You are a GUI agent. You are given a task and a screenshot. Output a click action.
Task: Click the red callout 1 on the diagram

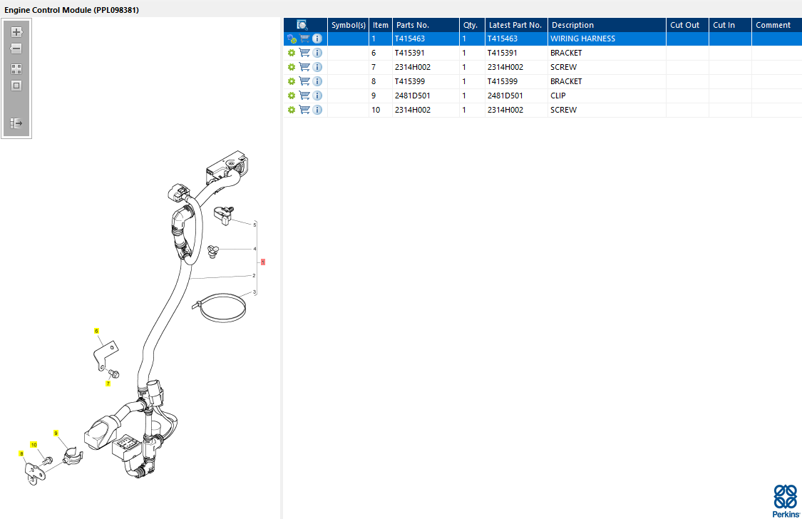pos(263,262)
